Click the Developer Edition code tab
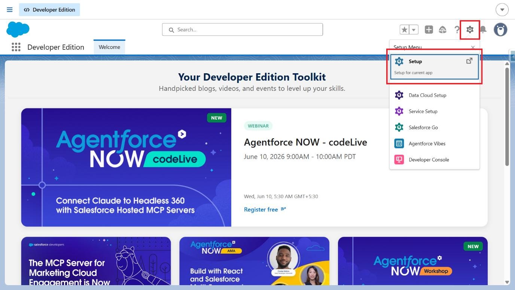 49,10
